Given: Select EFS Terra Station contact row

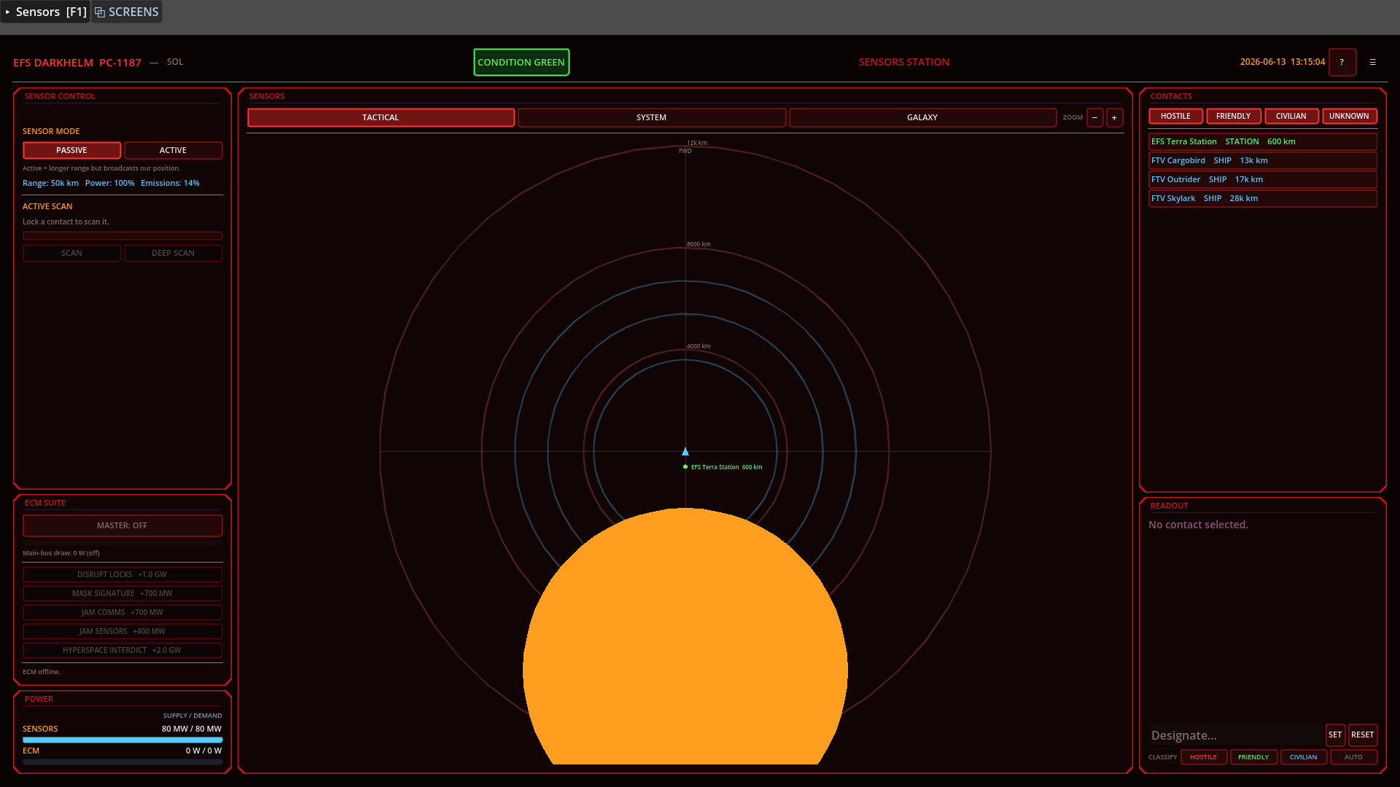Looking at the screenshot, I should pos(1263,141).
